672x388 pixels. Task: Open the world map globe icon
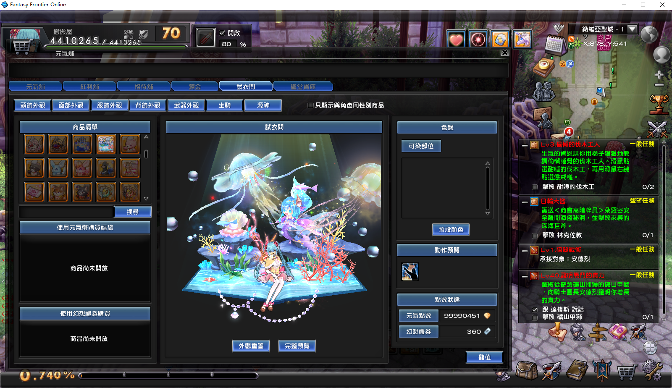tap(649, 34)
